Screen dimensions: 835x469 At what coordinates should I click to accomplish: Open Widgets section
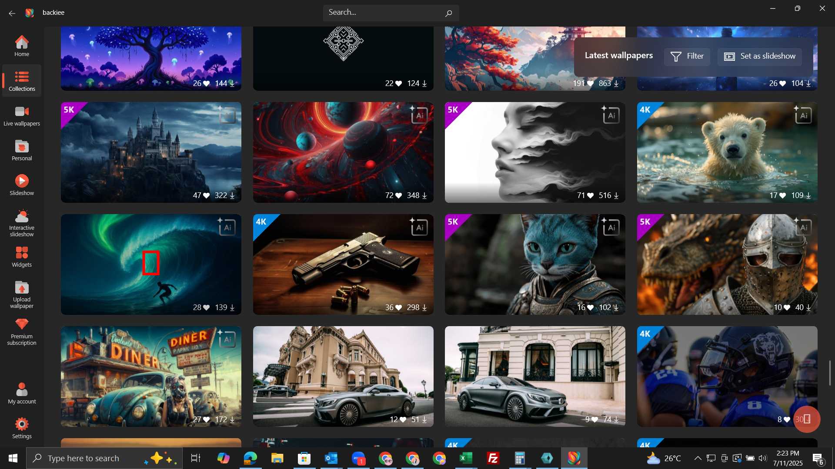point(22,257)
